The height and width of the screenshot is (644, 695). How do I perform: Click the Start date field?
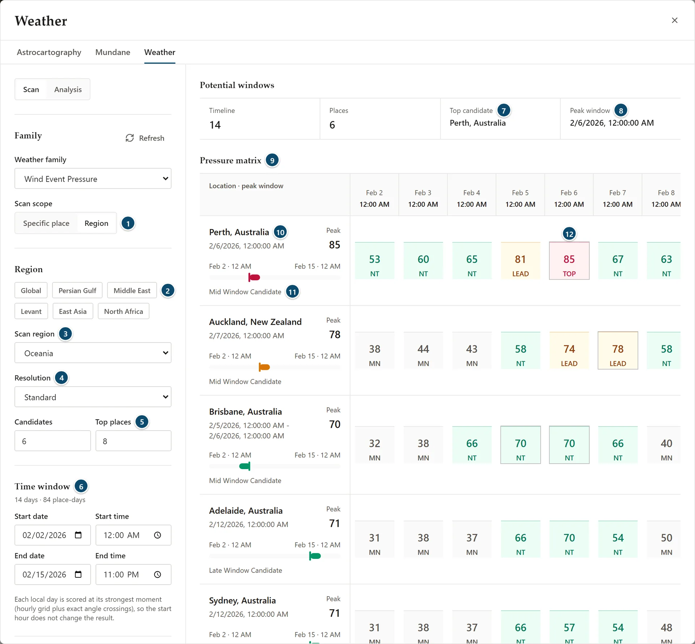click(x=53, y=535)
